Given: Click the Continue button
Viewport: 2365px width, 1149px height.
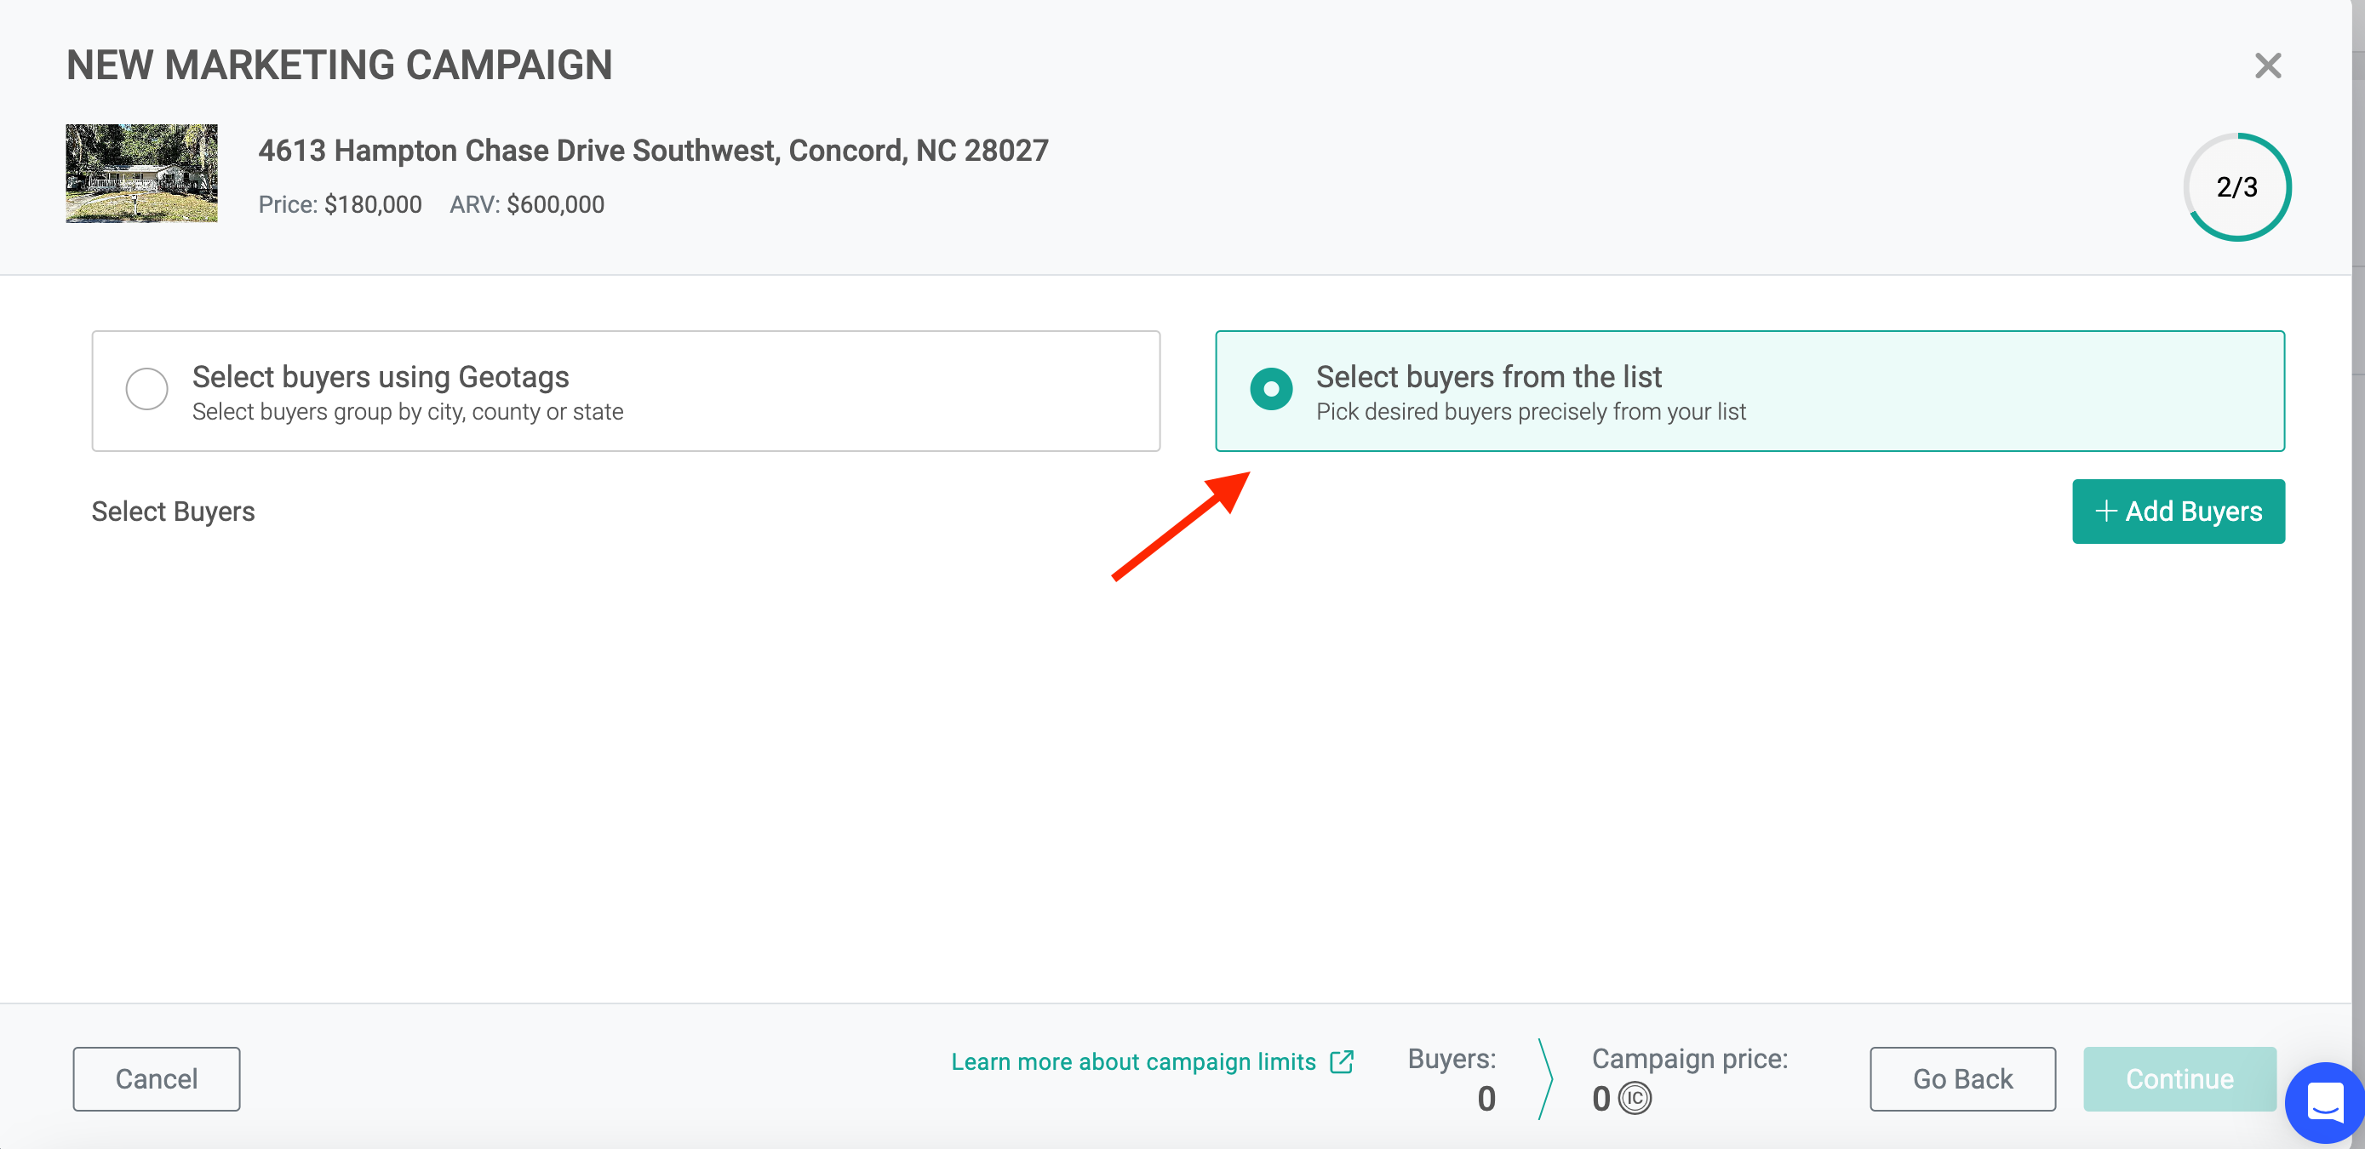Looking at the screenshot, I should pyautogui.click(x=2179, y=1078).
